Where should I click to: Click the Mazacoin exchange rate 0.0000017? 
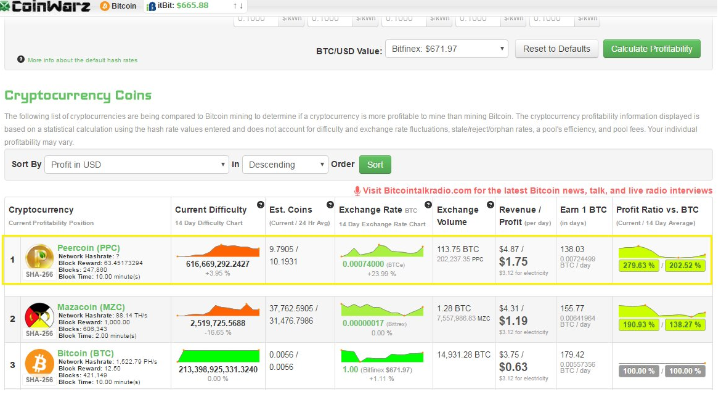363,324
